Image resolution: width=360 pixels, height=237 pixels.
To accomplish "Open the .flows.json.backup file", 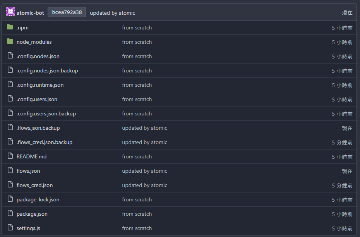I will pos(38,128).
